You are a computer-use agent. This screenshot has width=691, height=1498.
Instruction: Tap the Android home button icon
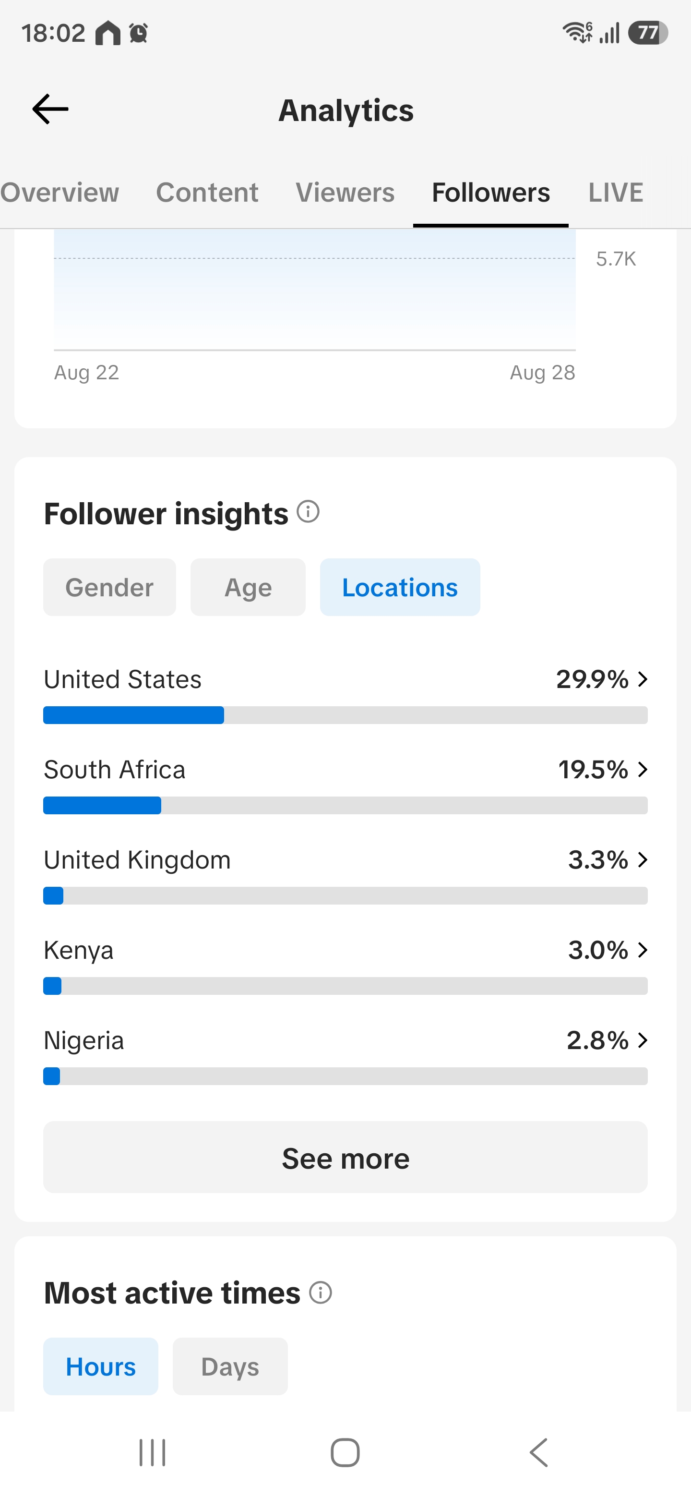(x=345, y=1453)
